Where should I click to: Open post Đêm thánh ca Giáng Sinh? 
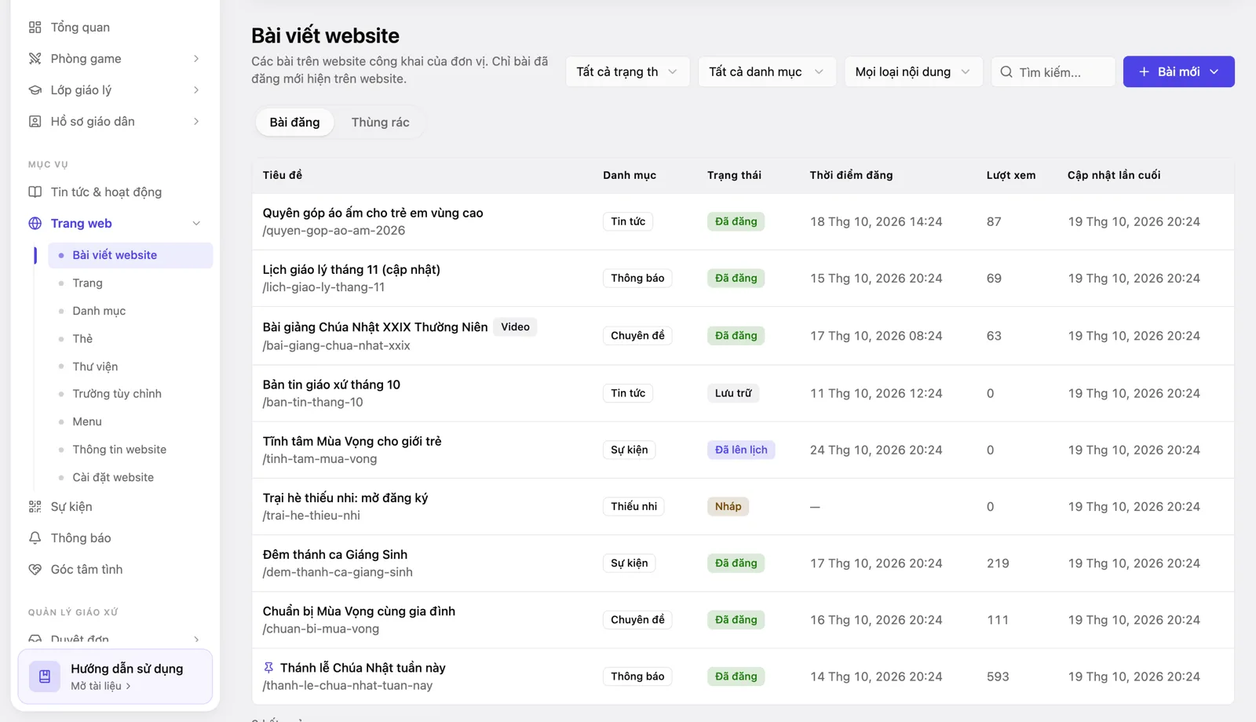(335, 554)
